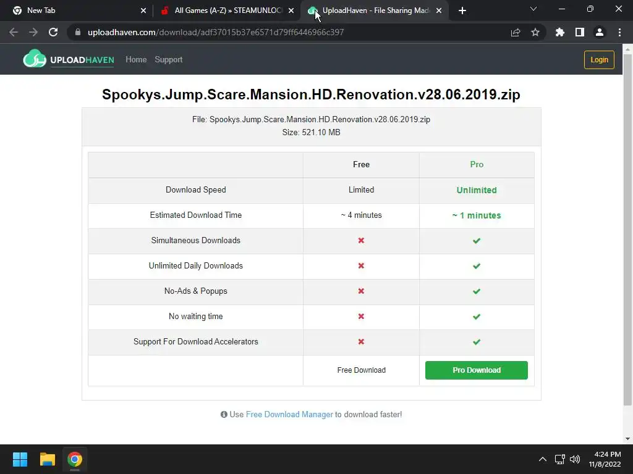
Task: Open File Explorer from the taskbar
Action: coord(47,459)
